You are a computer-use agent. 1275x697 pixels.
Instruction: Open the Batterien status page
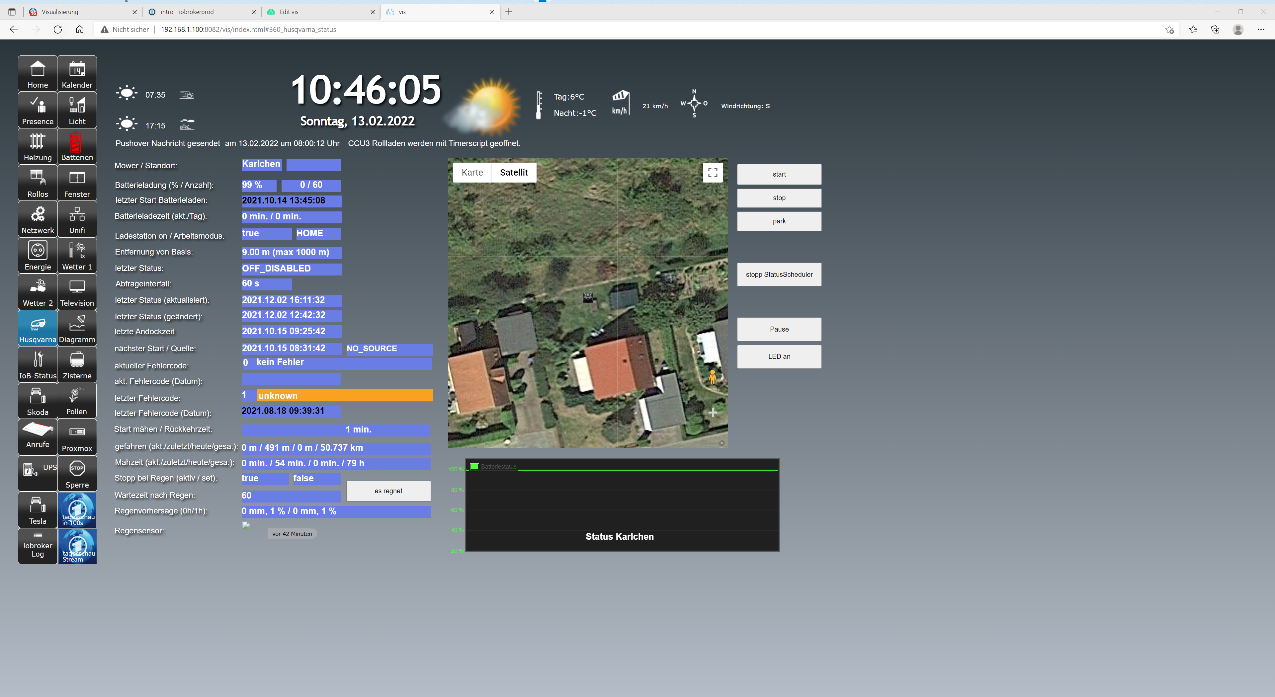coord(77,146)
